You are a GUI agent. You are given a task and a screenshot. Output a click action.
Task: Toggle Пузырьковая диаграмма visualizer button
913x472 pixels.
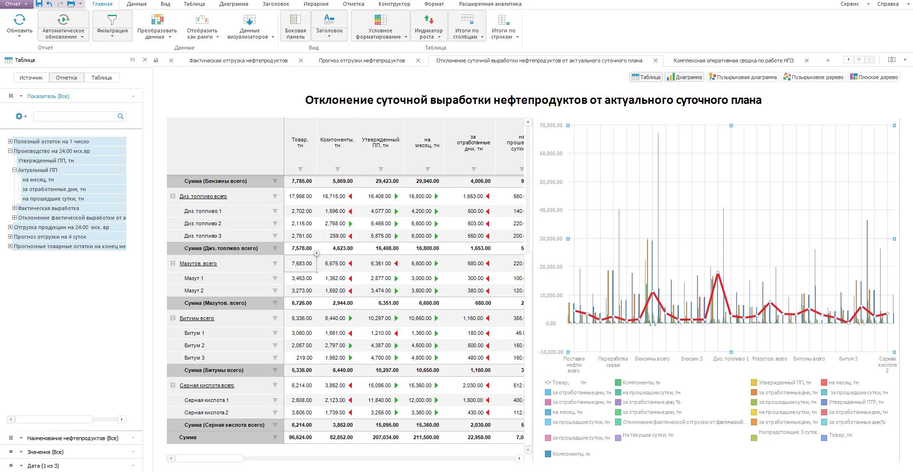coord(742,77)
